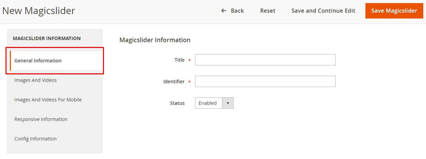
Task: Click the Title field label
Action: [x=179, y=60]
